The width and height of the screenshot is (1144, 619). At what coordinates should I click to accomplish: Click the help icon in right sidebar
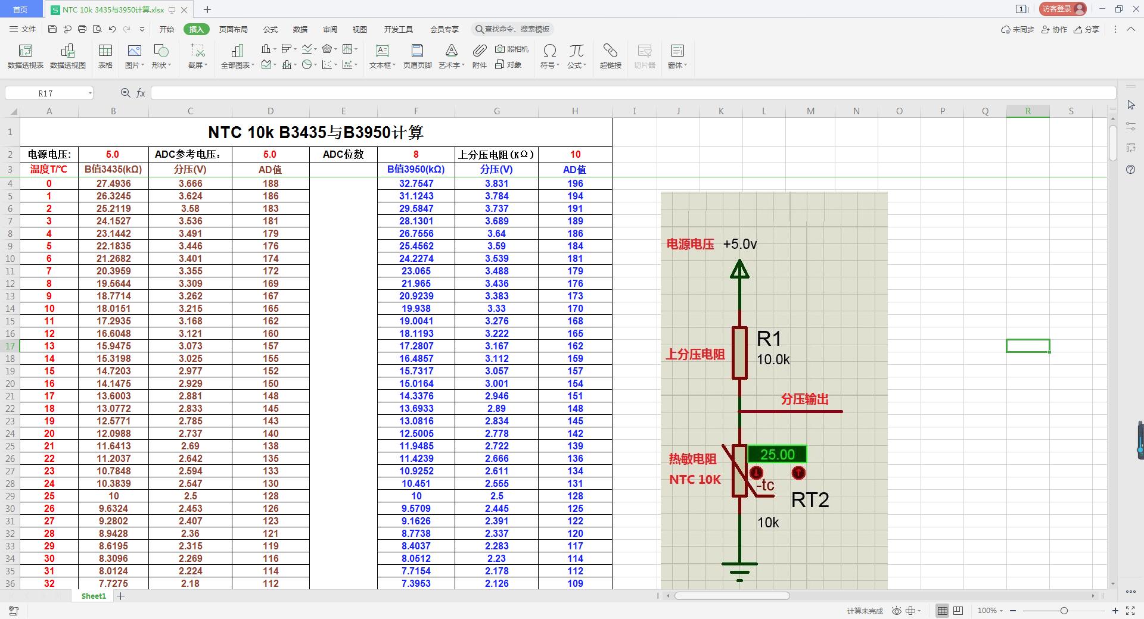pyautogui.click(x=1131, y=170)
